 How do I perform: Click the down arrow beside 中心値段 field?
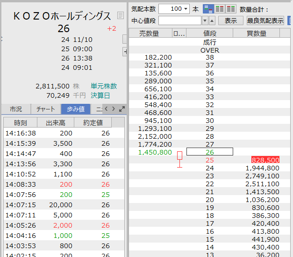click(205, 21)
